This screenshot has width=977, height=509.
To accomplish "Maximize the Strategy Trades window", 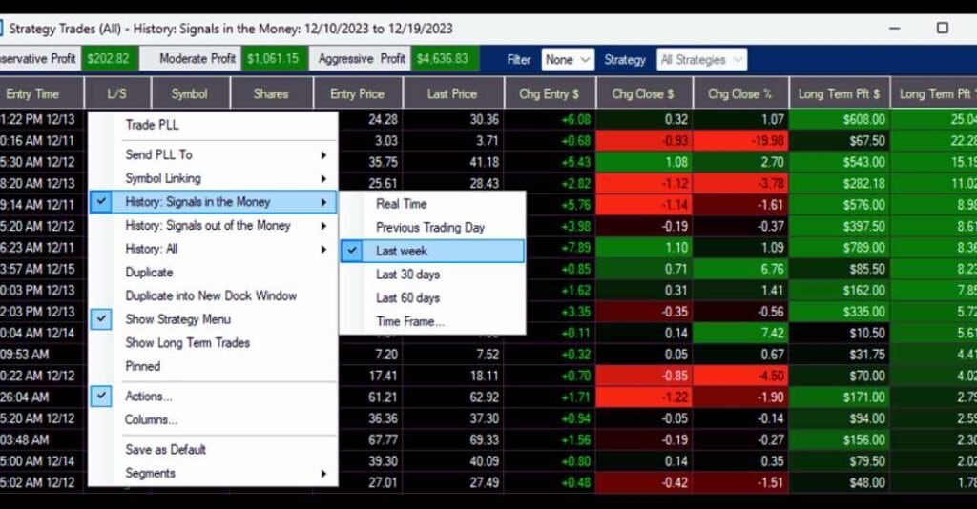I will tap(942, 28).
